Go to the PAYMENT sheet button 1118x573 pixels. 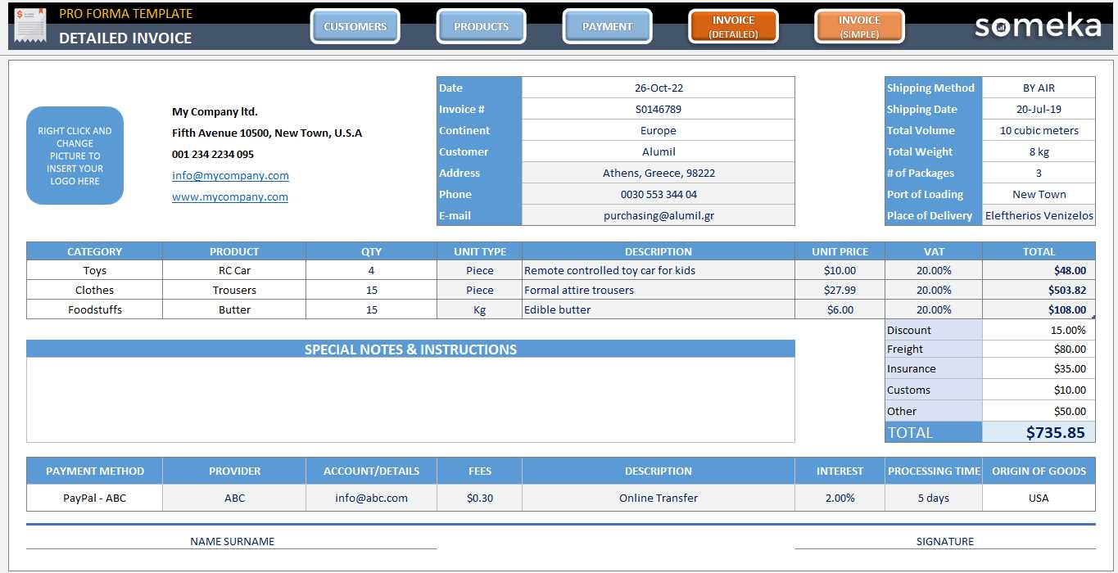point(608,26)
